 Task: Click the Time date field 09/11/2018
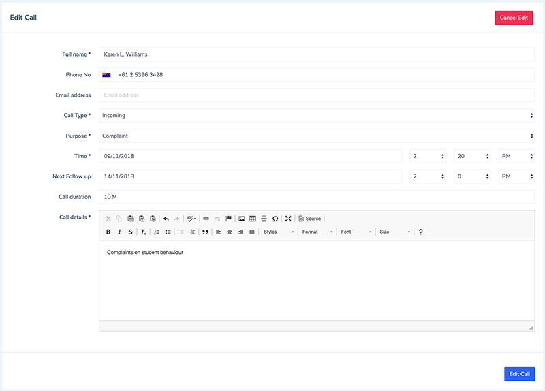[250, 156]
